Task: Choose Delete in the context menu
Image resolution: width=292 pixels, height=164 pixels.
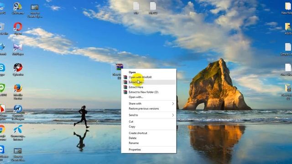Action: tap(133, 138)
